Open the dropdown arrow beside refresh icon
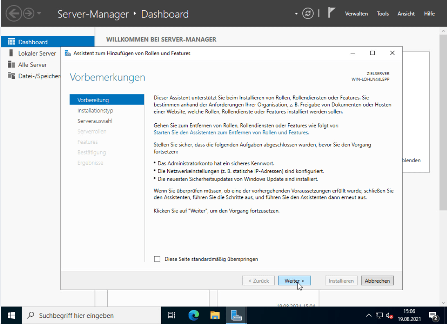The image size is (447, 324). [x=296, y=13]
